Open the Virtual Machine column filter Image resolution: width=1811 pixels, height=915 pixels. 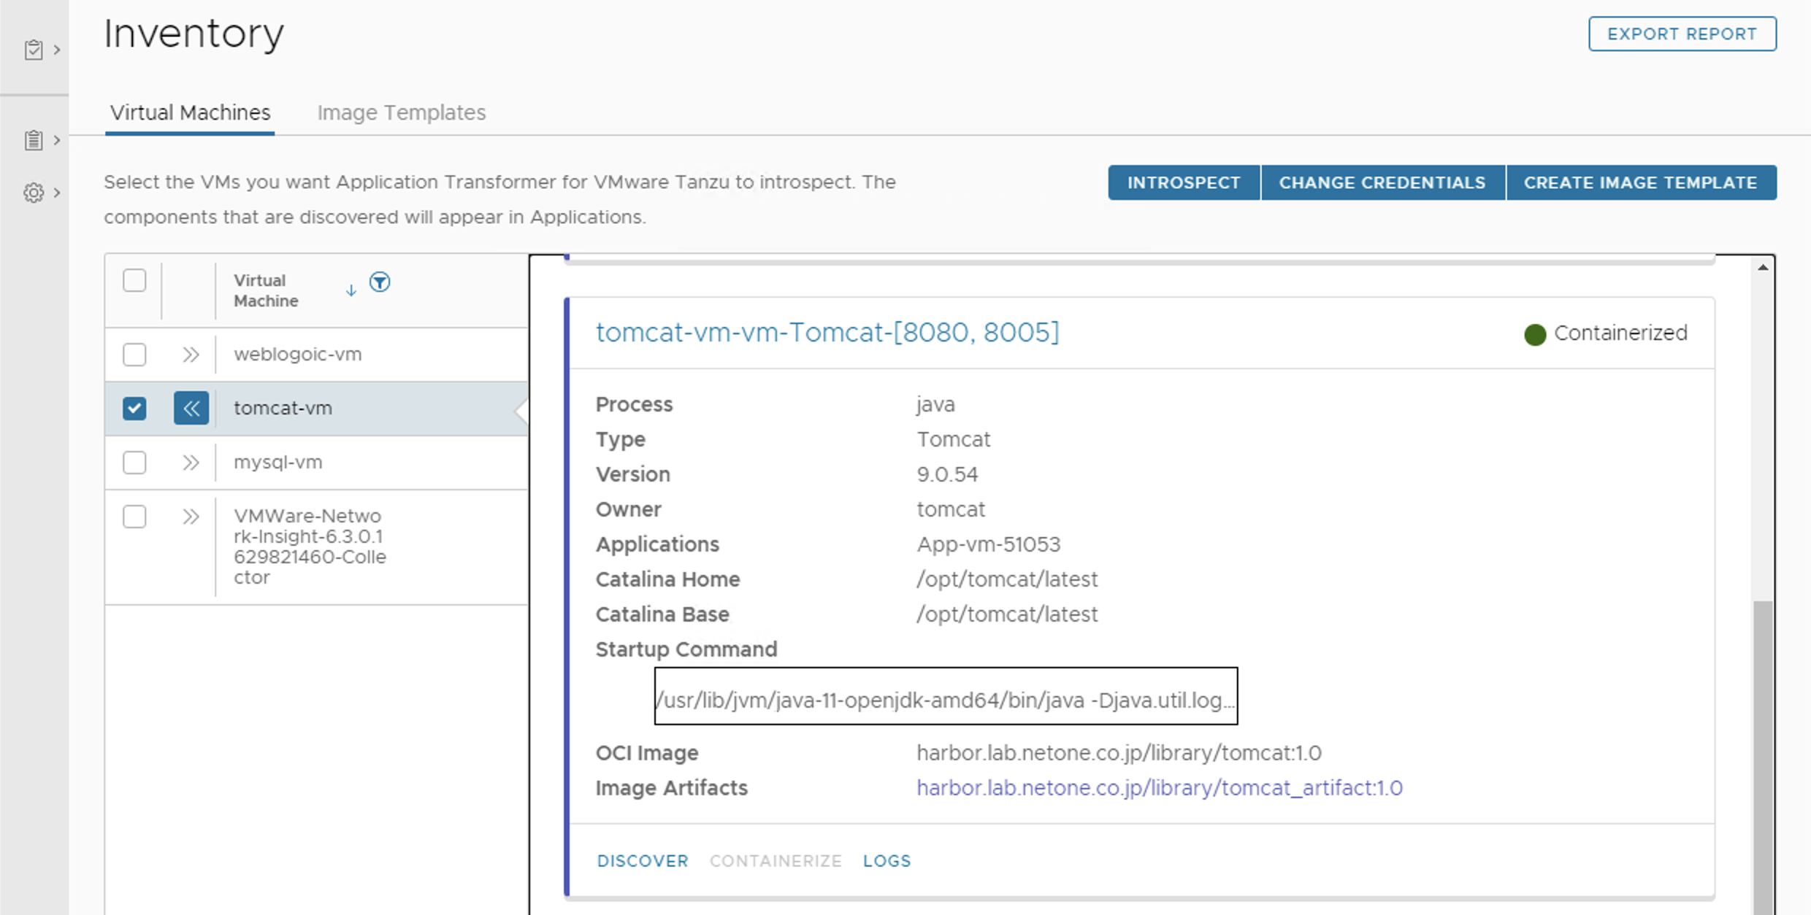pyautogui.click(x=380, y=282)
